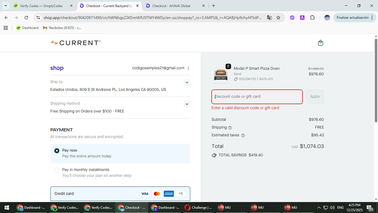Click the Apply discount button
The height and width of the screenshot is (213, 378).
click(315, 97)
